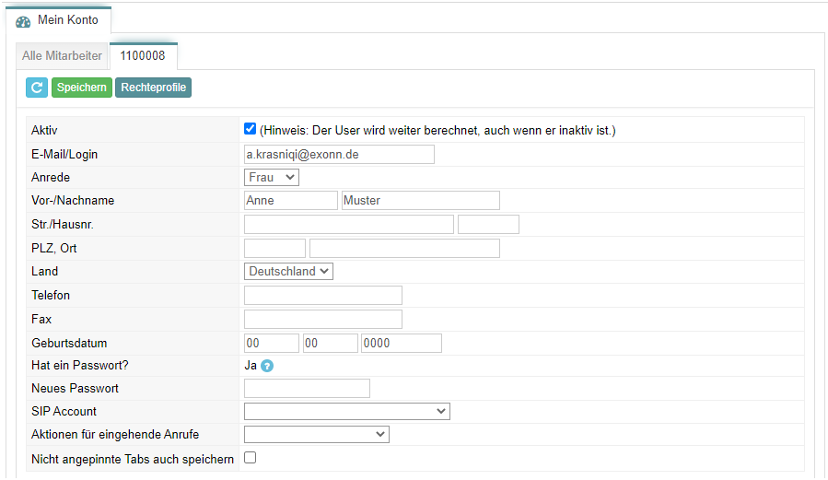
Task: Open the Mein Konto tab
Action: tap(58, 20)
